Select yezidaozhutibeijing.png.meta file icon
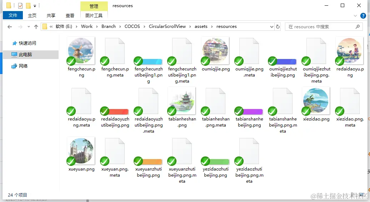The image size is (370, 202). (x=249, y=152)
